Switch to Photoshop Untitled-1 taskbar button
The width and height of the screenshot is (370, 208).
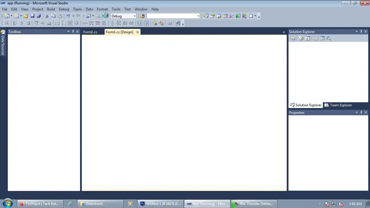point(160,204)
